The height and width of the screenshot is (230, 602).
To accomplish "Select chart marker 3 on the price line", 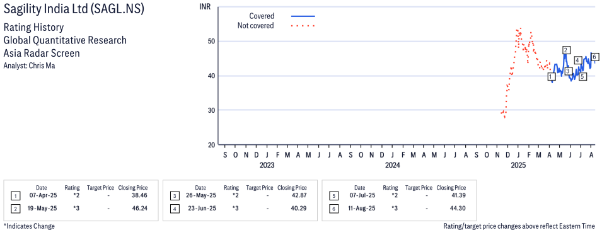I will click(x=569, y=71).
